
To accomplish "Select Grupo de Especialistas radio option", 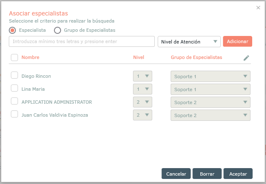I will [x=58, y=31].
